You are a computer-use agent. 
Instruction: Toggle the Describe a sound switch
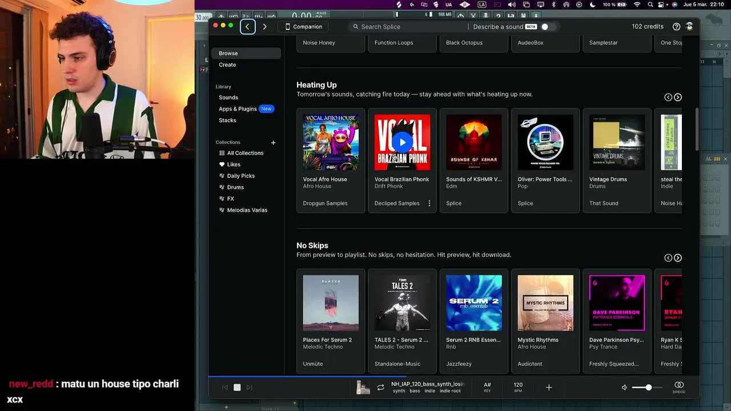pos(547,27)
